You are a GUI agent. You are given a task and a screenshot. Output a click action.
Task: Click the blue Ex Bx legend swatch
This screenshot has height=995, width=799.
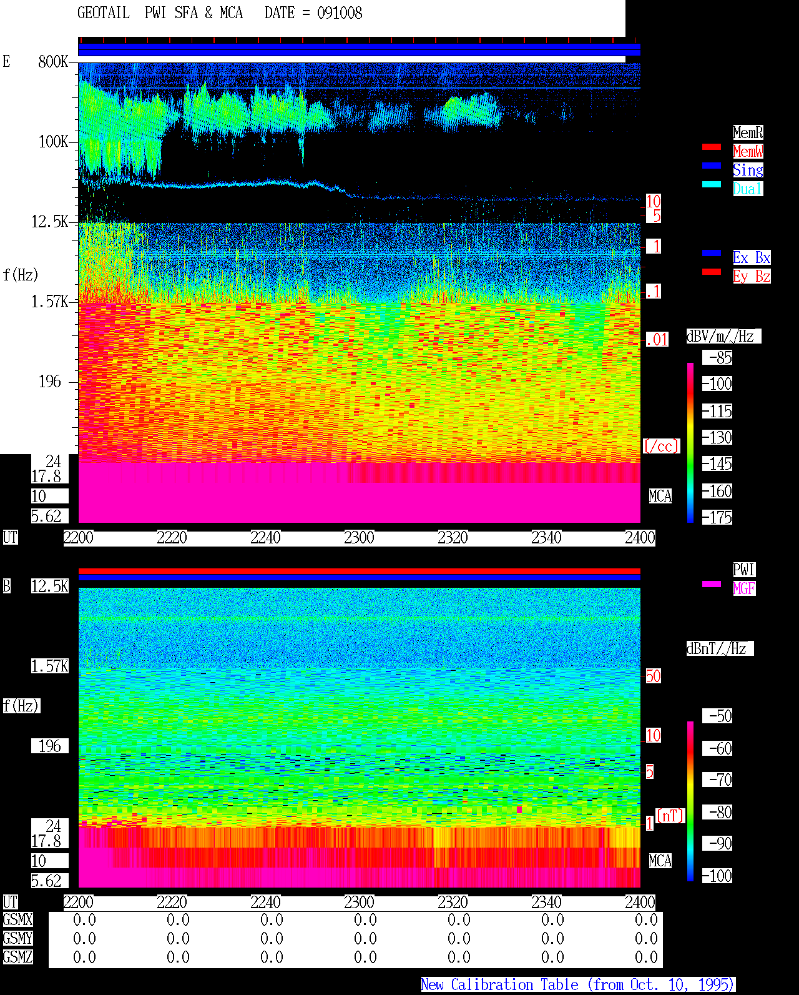[x=712, y=253]
